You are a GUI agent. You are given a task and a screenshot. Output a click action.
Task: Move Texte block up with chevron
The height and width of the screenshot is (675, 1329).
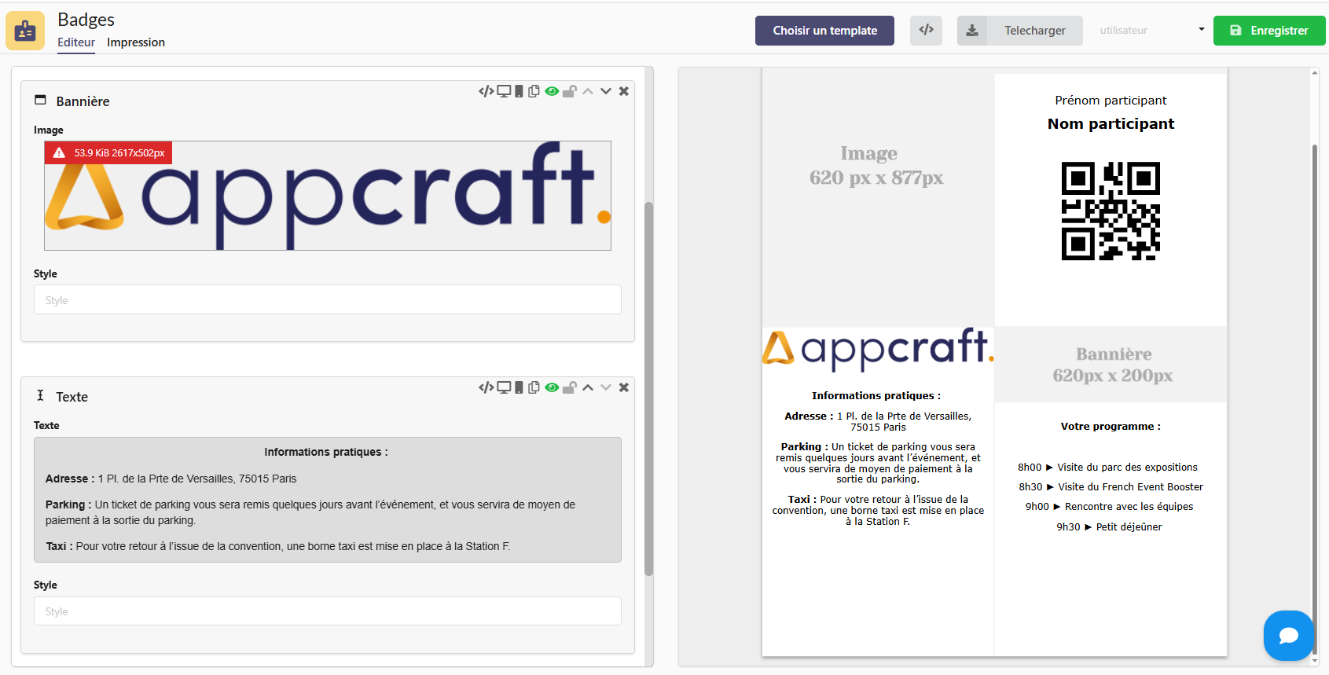588,387
